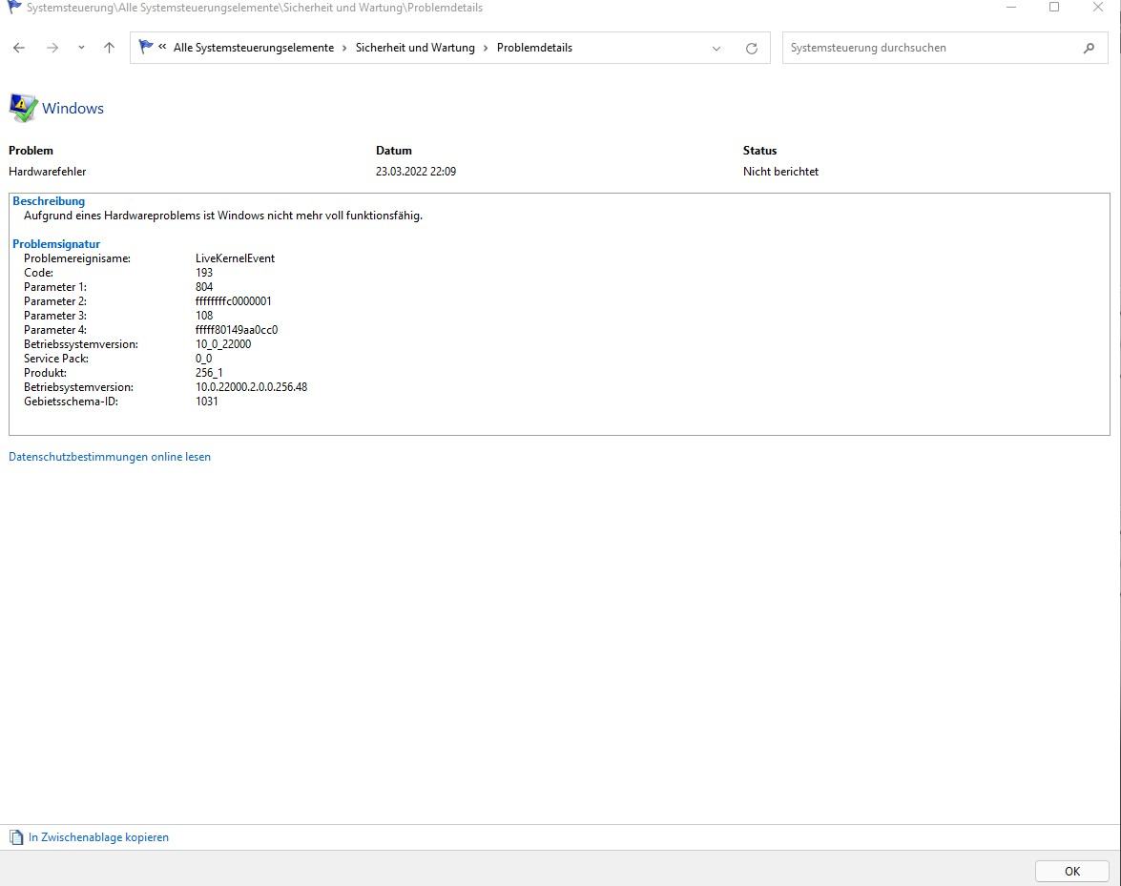Click the Problemereignisame label
This screenshot has height=886, width=1121.
pyautogui.click(x=77, y=258)
